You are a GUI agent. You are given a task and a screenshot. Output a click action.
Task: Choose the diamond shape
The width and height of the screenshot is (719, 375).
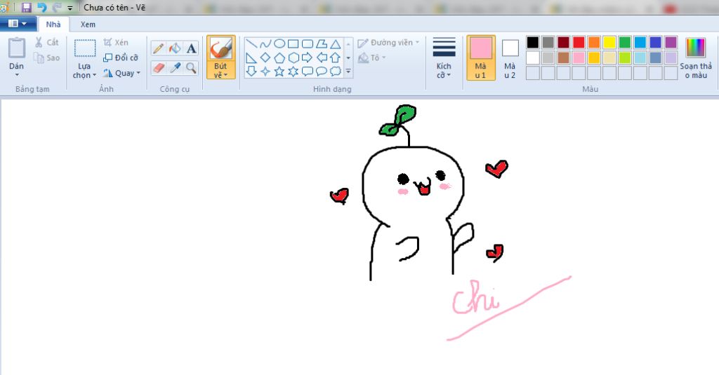(265, 57)
